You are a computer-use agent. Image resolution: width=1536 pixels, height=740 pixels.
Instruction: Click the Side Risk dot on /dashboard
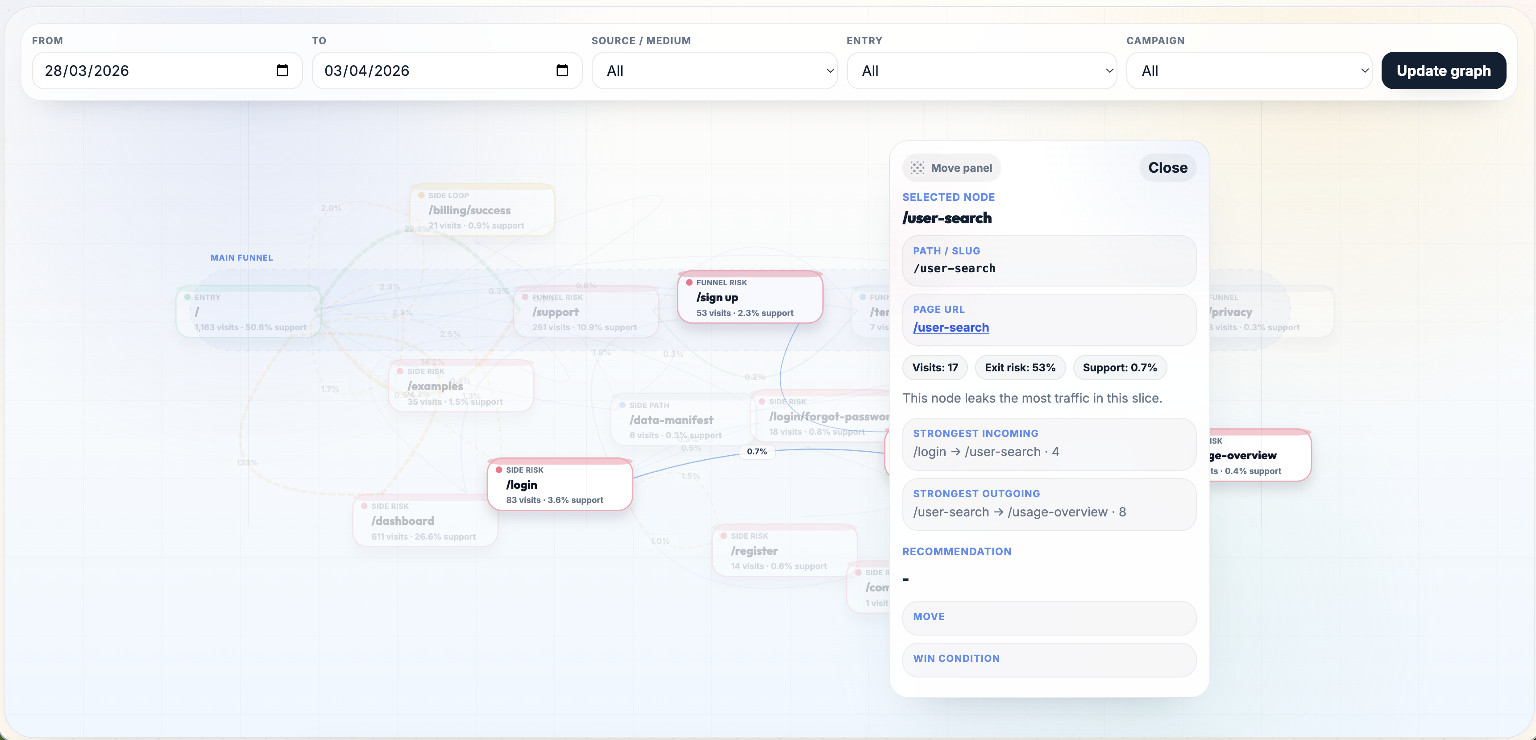pyautogui.click(x=365, y=506)
